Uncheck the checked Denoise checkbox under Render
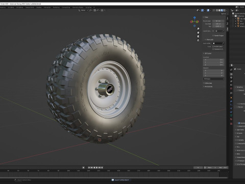Screen dimensions: 245x184 239,123
